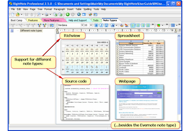
Task: Go back with the green arrow button
Action: 68,15
